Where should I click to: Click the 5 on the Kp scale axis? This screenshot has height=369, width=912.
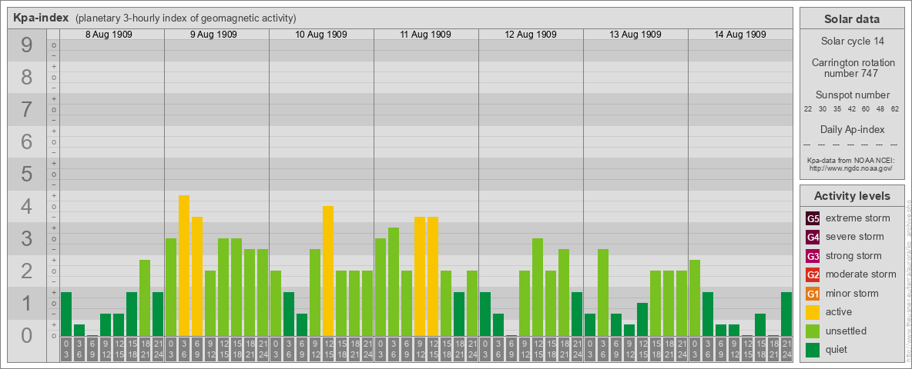coord(27,174)
